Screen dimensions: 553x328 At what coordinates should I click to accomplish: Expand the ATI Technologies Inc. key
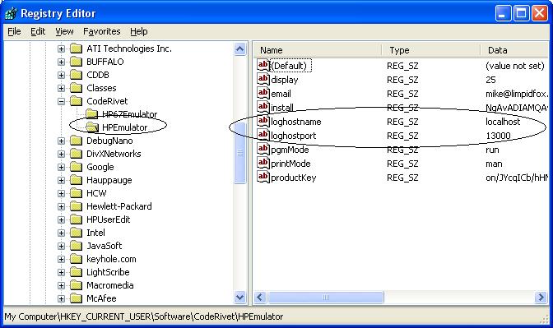pos(62,49)
